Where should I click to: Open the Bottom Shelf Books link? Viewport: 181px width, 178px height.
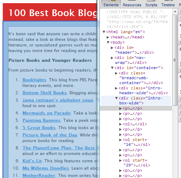point(45,93)
